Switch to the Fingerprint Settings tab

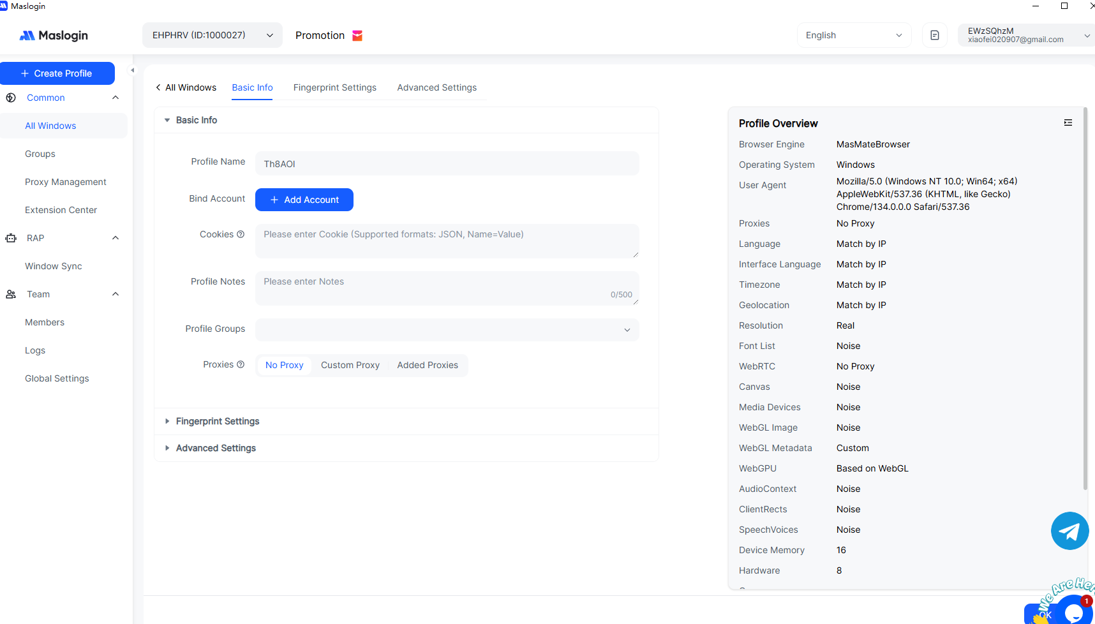334,87
